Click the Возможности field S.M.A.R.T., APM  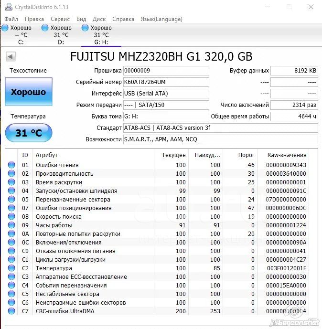221,139
